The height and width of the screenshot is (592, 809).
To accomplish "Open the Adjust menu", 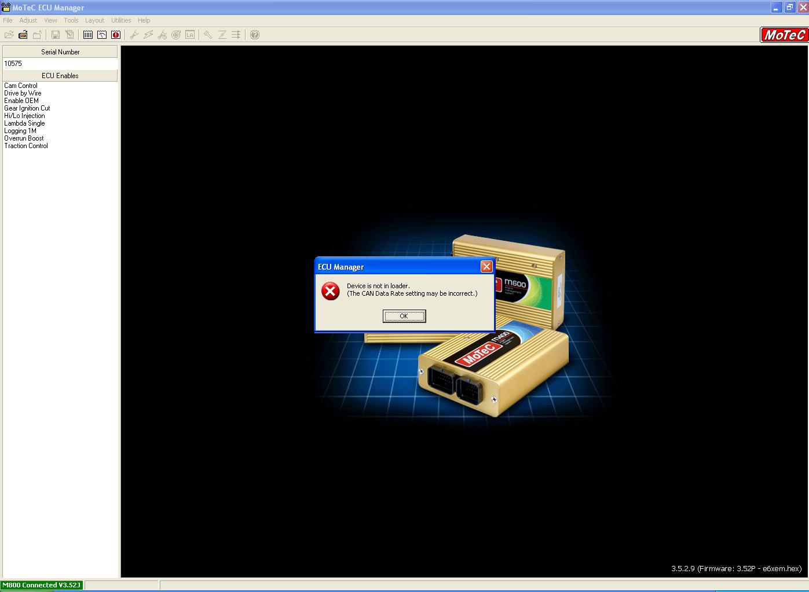I will click(28, 20).
